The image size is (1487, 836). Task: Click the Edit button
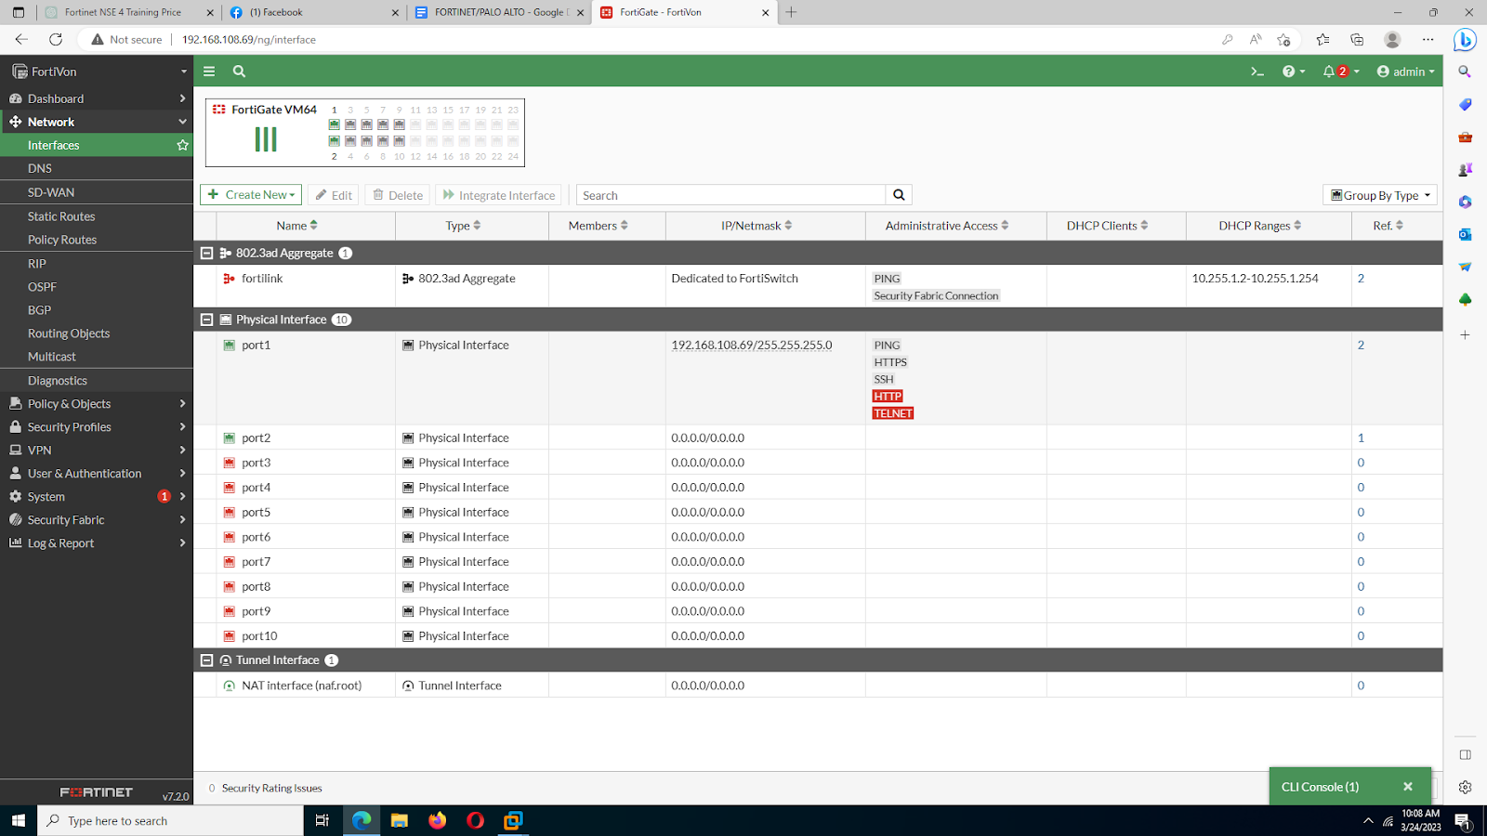click(x=334, y=195)
